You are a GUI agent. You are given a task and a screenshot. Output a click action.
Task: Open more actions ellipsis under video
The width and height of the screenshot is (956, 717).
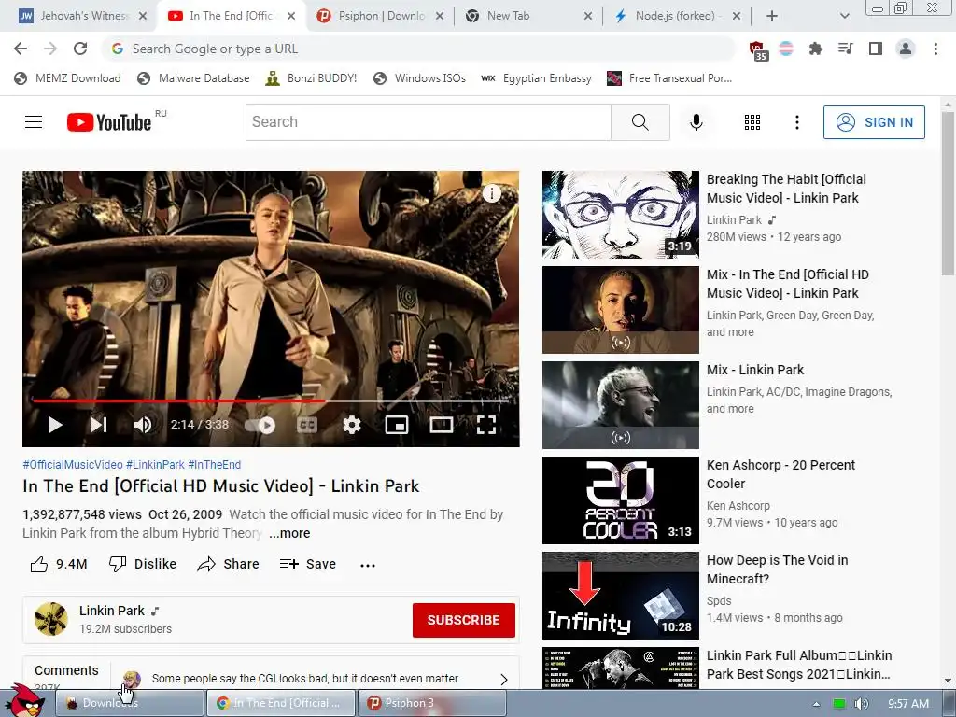pyautogui.click(x=368, y=565)
